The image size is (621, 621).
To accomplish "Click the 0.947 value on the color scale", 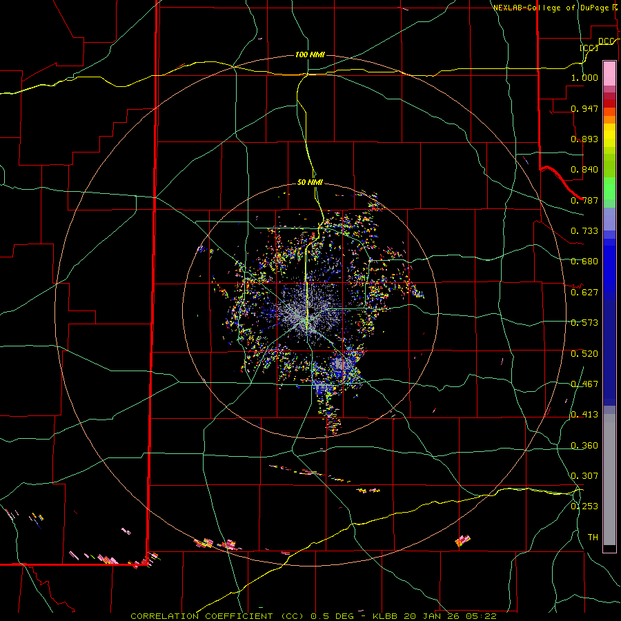I will tap(584, 108).
